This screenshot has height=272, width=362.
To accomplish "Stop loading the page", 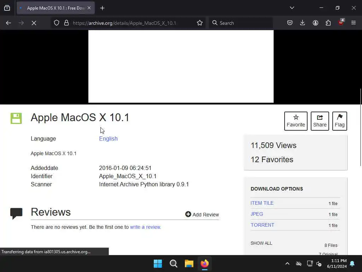I will click(34, 23).
